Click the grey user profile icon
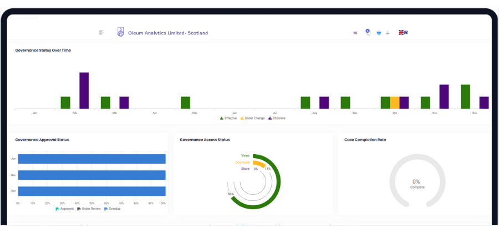The height and width of the screenshot is (233, 499). pyautogui.click(x=388, y=33)
